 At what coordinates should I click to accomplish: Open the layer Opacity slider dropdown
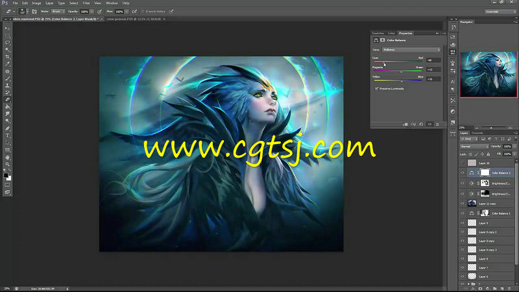coord(514,147)
